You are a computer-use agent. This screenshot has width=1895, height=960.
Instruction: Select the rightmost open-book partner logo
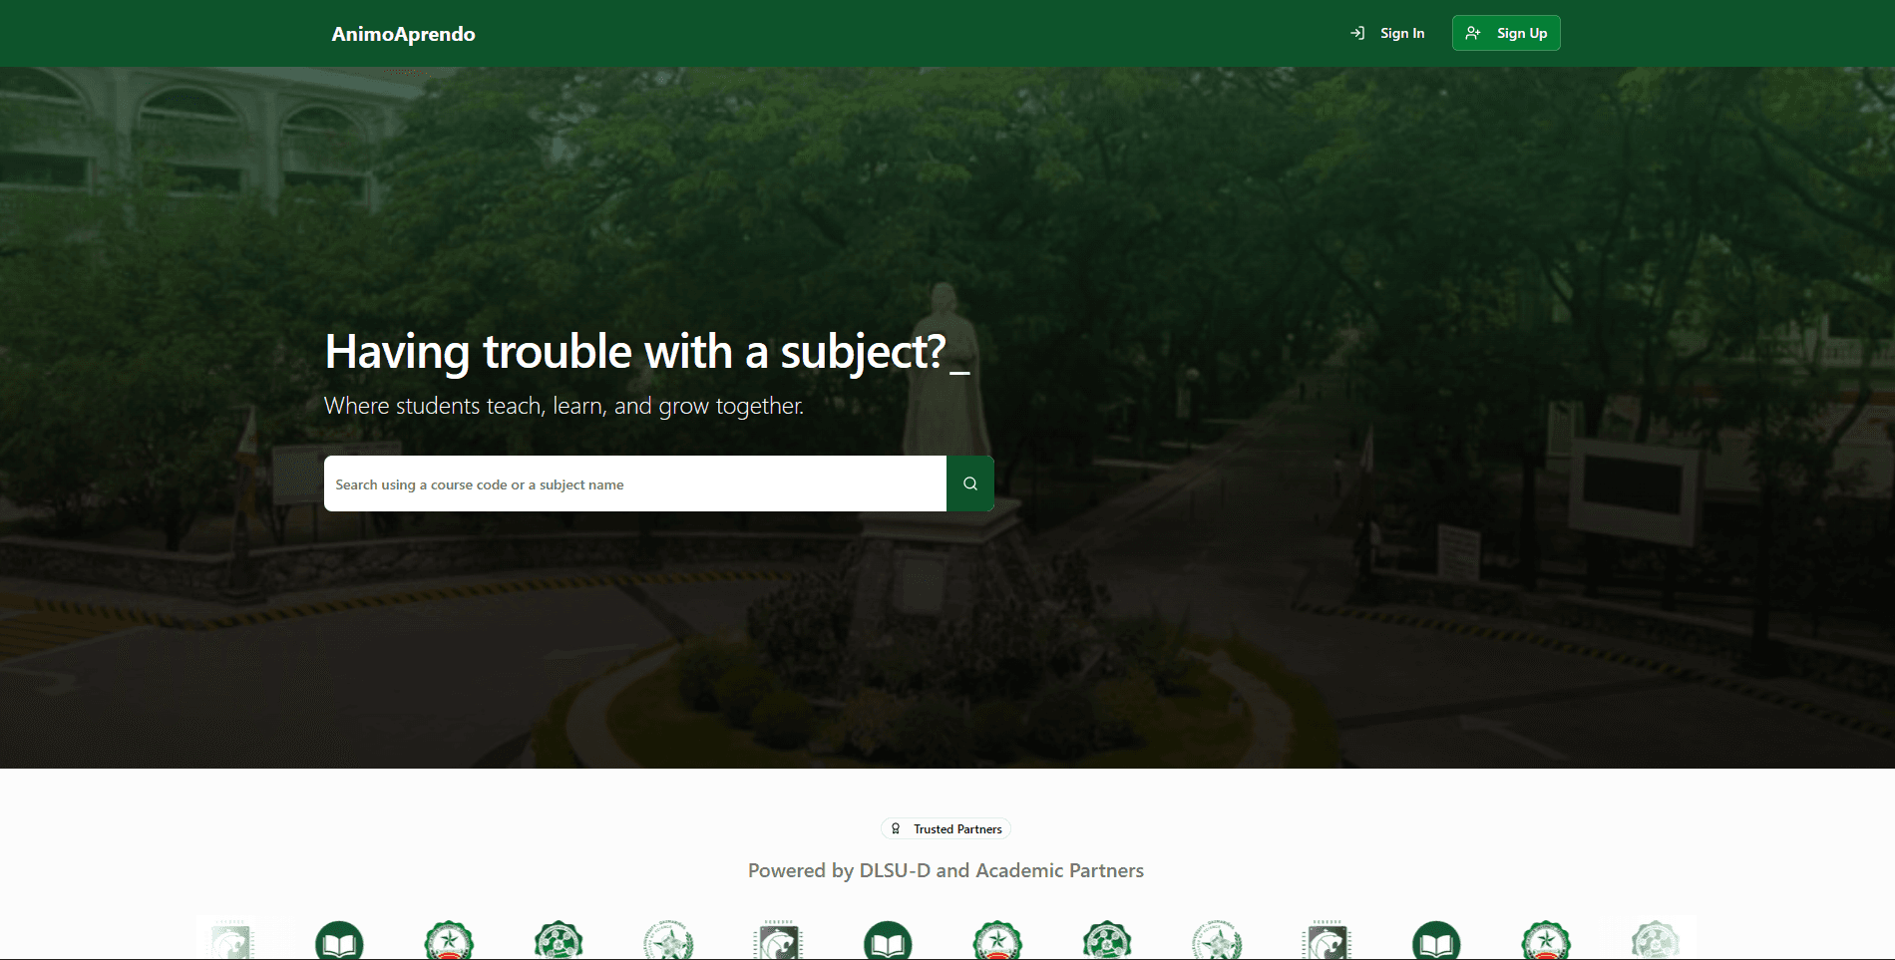click(x=1436, y=940)
